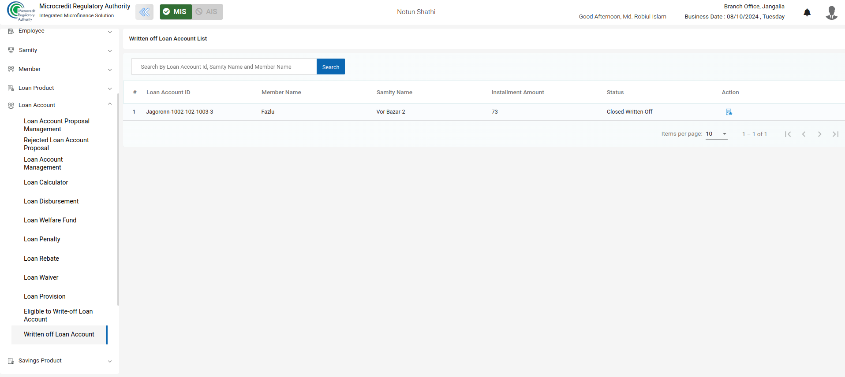This screenshot has height=377, width=845.
Task: Switch to MIS mode
Action: (176, 12)
